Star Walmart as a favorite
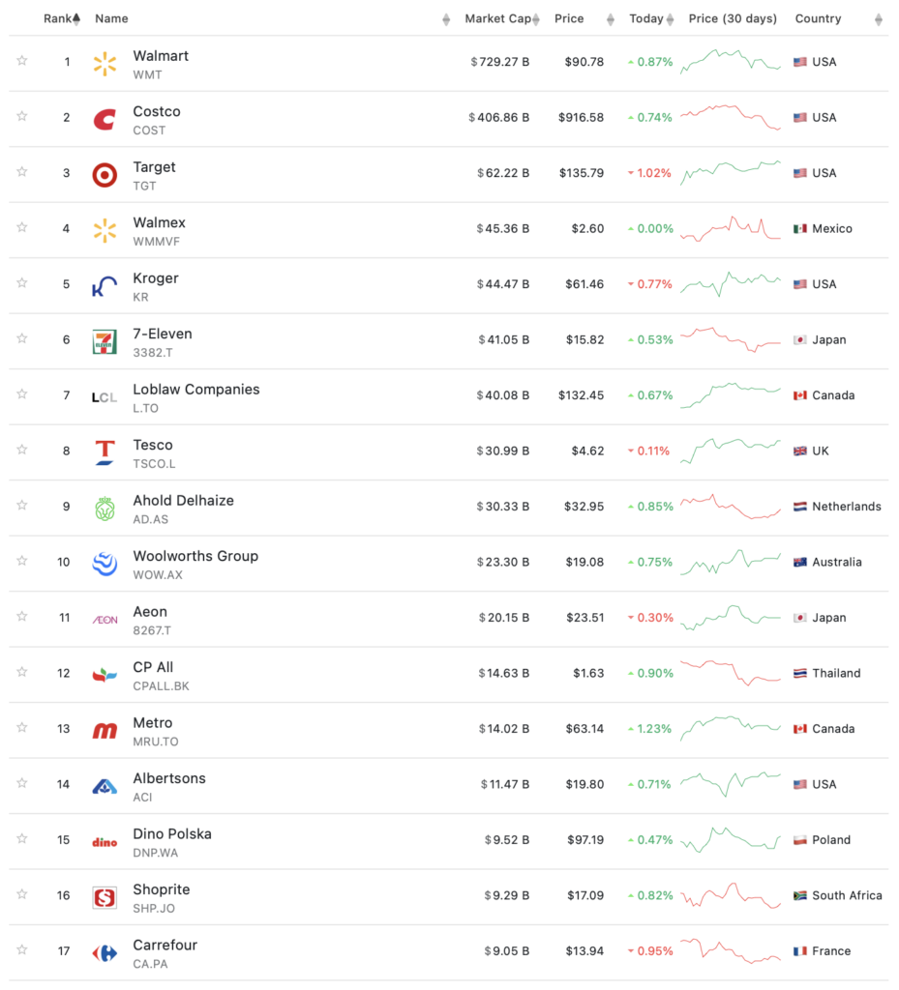Viewport: 899px width, 990px height. 22,61
